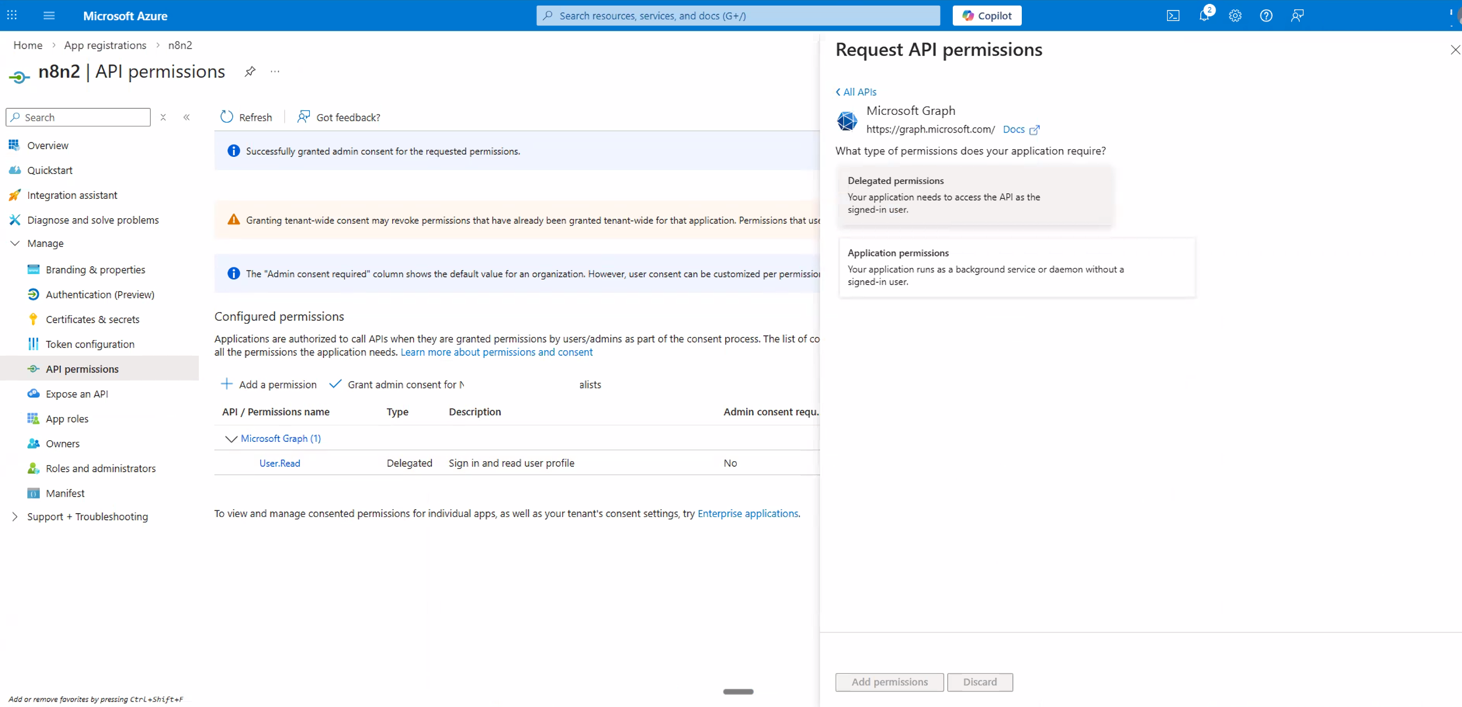
Task: Open the feedback icon on the top right
Action: point(1297,15)
